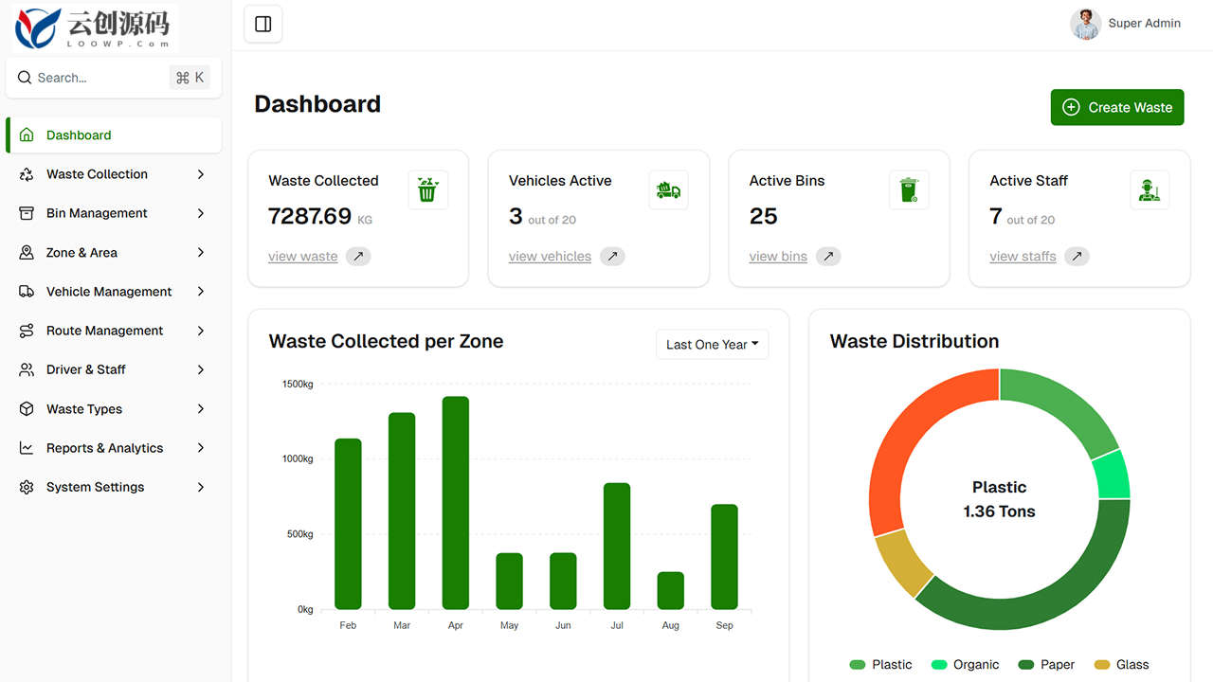Click the arrow icon beside view vehicles

(612, 257)
